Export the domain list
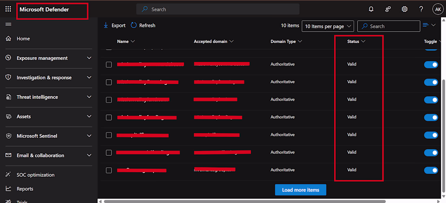The height and width of the screenshot is (203, 446). coord(114,25)
